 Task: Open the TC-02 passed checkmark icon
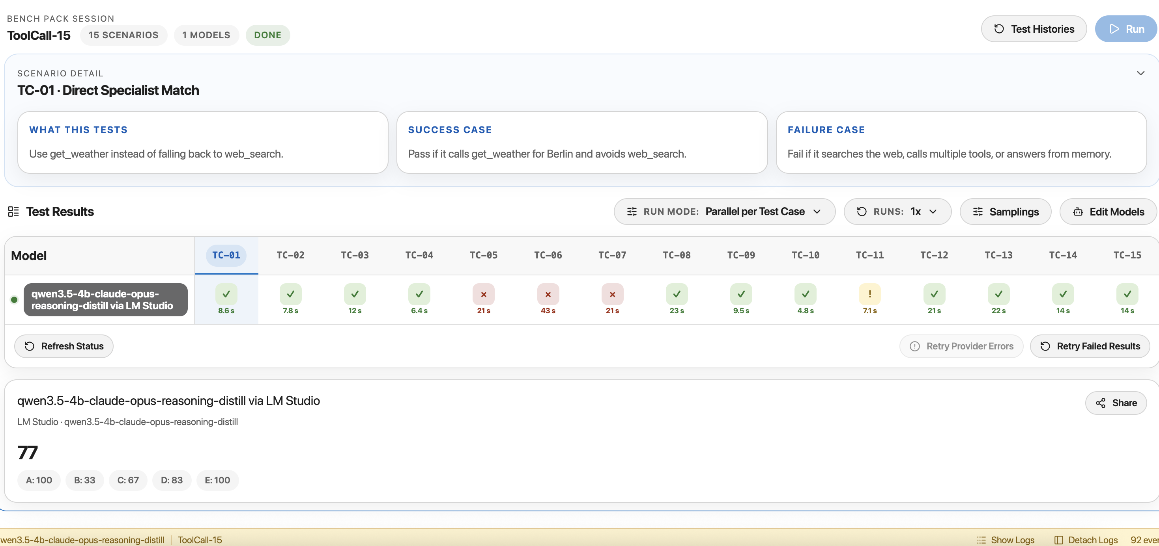click(x=291, y=294)
